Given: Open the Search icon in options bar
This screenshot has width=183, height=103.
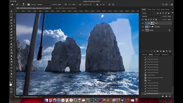Looking at the screenshot, I should [x=163, y=5].
